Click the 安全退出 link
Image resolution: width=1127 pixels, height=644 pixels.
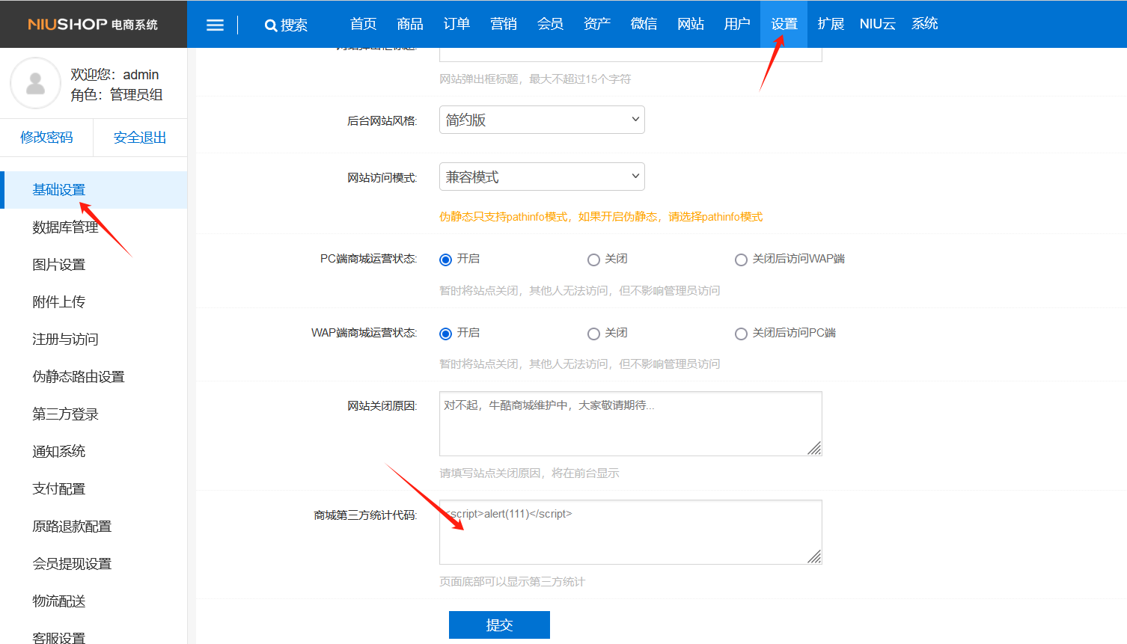point(140,138)
